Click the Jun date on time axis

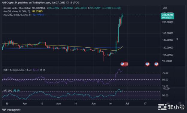[93, 104]
